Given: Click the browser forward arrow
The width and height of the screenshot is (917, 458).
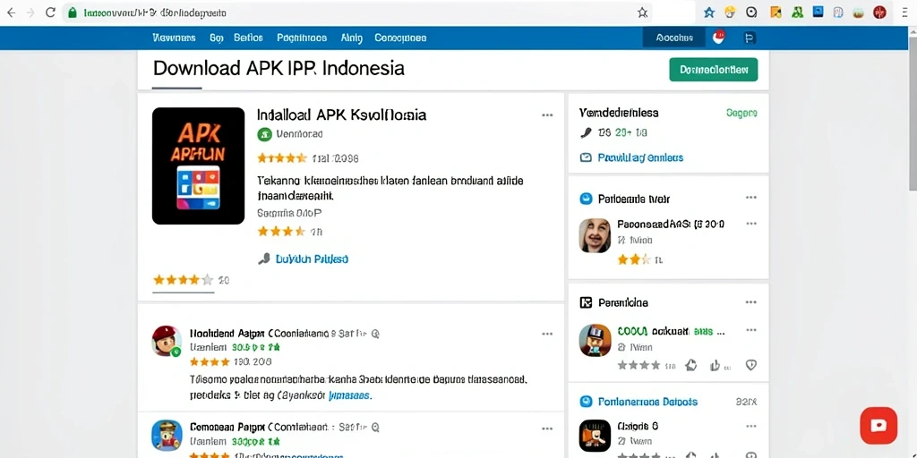Looking at the screenshot, I should 30,13.
